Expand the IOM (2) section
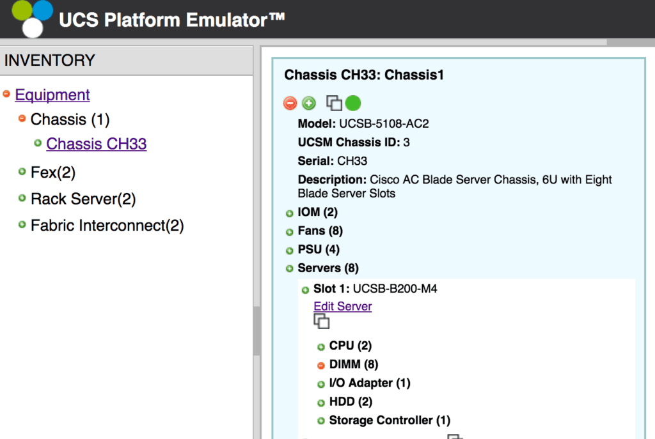The image size is (655, 439). (x=290, y=213)
